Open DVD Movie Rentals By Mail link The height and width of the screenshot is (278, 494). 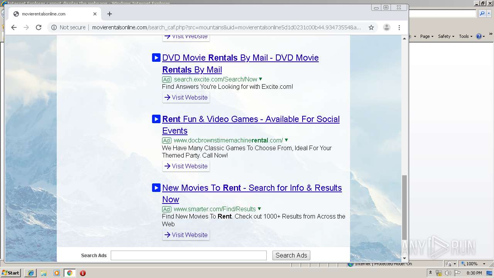240,64
